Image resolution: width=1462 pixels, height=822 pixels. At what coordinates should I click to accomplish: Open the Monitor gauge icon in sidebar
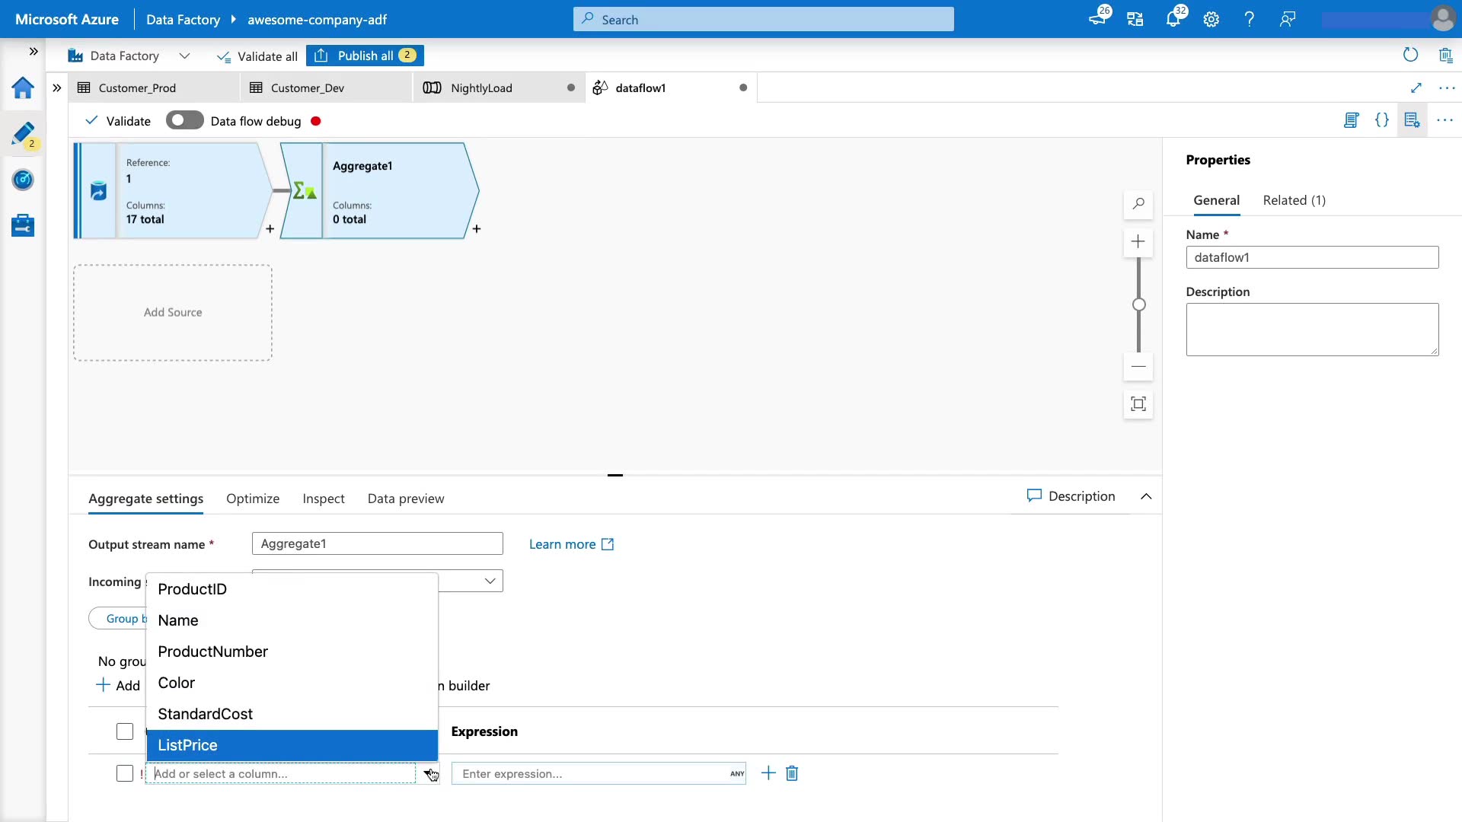click(x=23, y=180)
